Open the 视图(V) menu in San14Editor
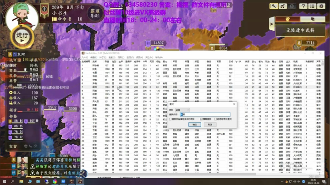Viewport: 330px width, 185px height. tap(139, 57)
